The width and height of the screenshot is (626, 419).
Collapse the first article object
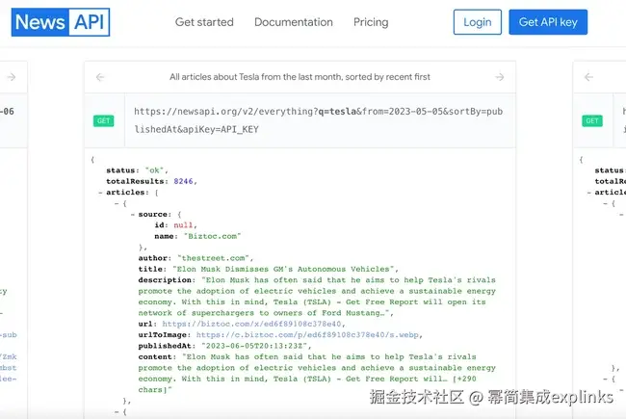(x=117, y=203)
